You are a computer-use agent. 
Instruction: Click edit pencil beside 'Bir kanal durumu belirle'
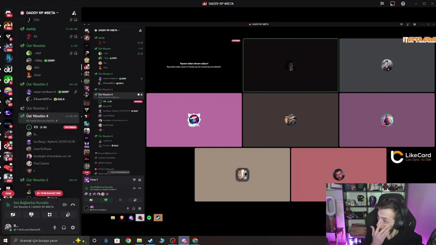pos(57,121)
